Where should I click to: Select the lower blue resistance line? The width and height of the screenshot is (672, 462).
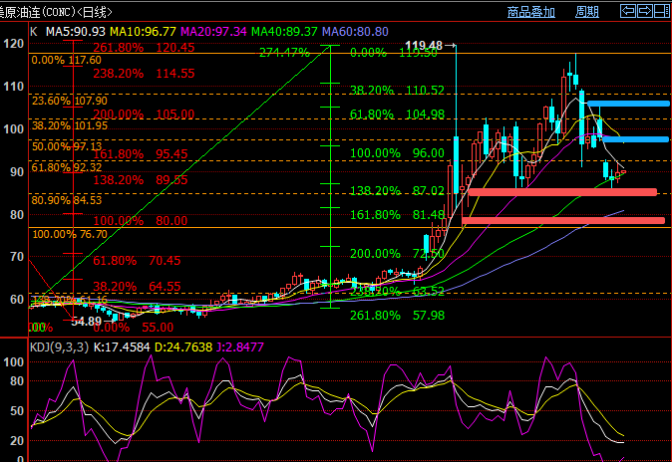coord(628,138)
